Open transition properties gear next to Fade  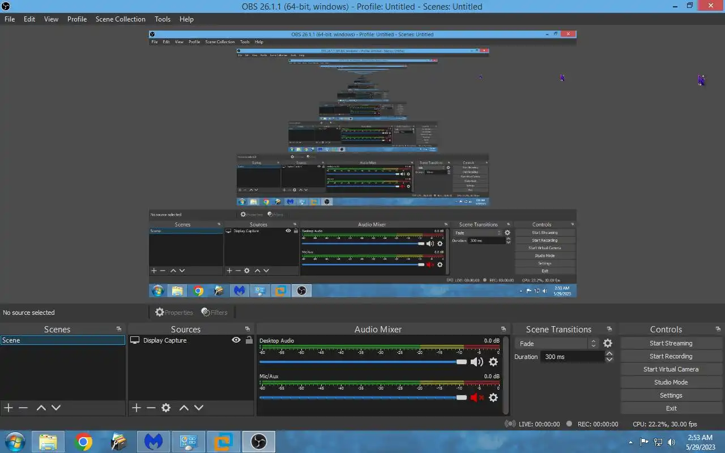click(x=608, y=344)
